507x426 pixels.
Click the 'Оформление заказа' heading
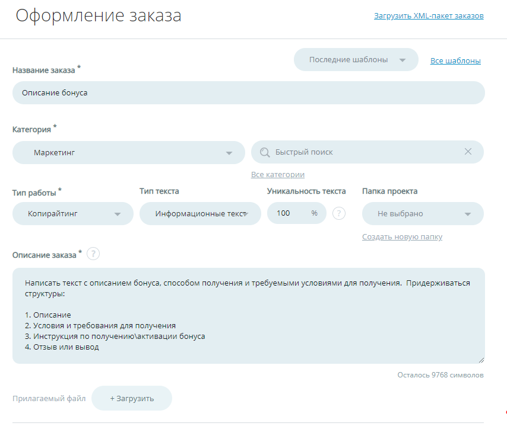coord(99,15)
